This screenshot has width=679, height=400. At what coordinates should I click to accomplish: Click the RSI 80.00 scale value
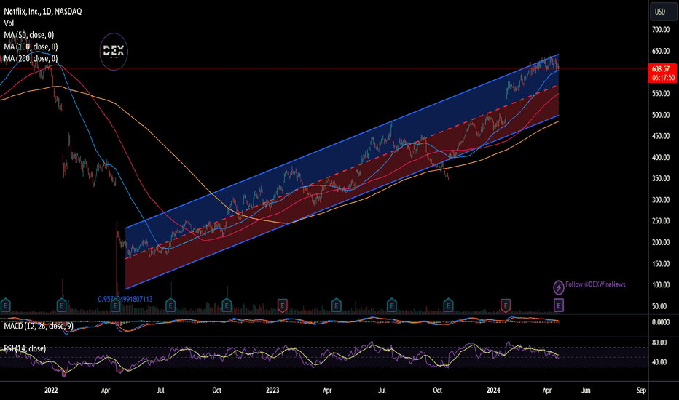point(659,343)
